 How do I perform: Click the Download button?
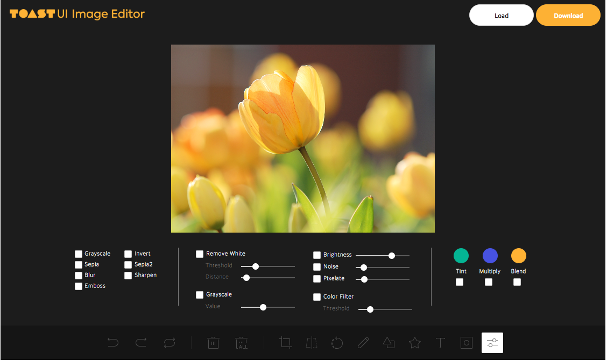568,15
